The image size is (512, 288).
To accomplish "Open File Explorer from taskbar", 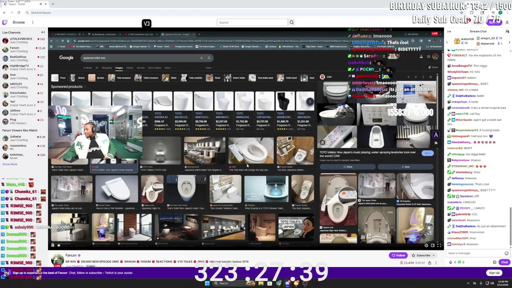I will point(261,283).
